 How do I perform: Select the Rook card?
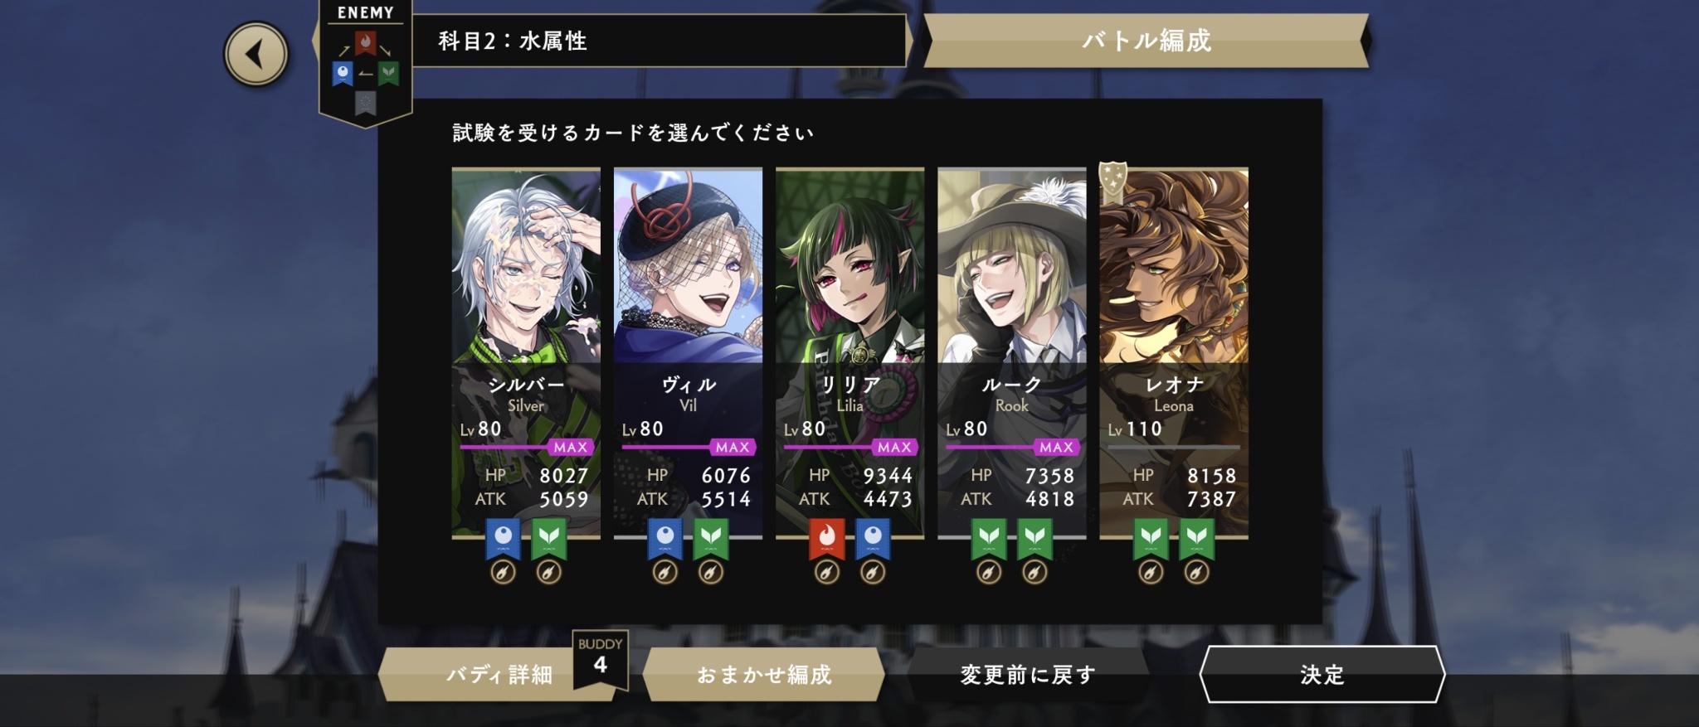tap(1011, 354)
